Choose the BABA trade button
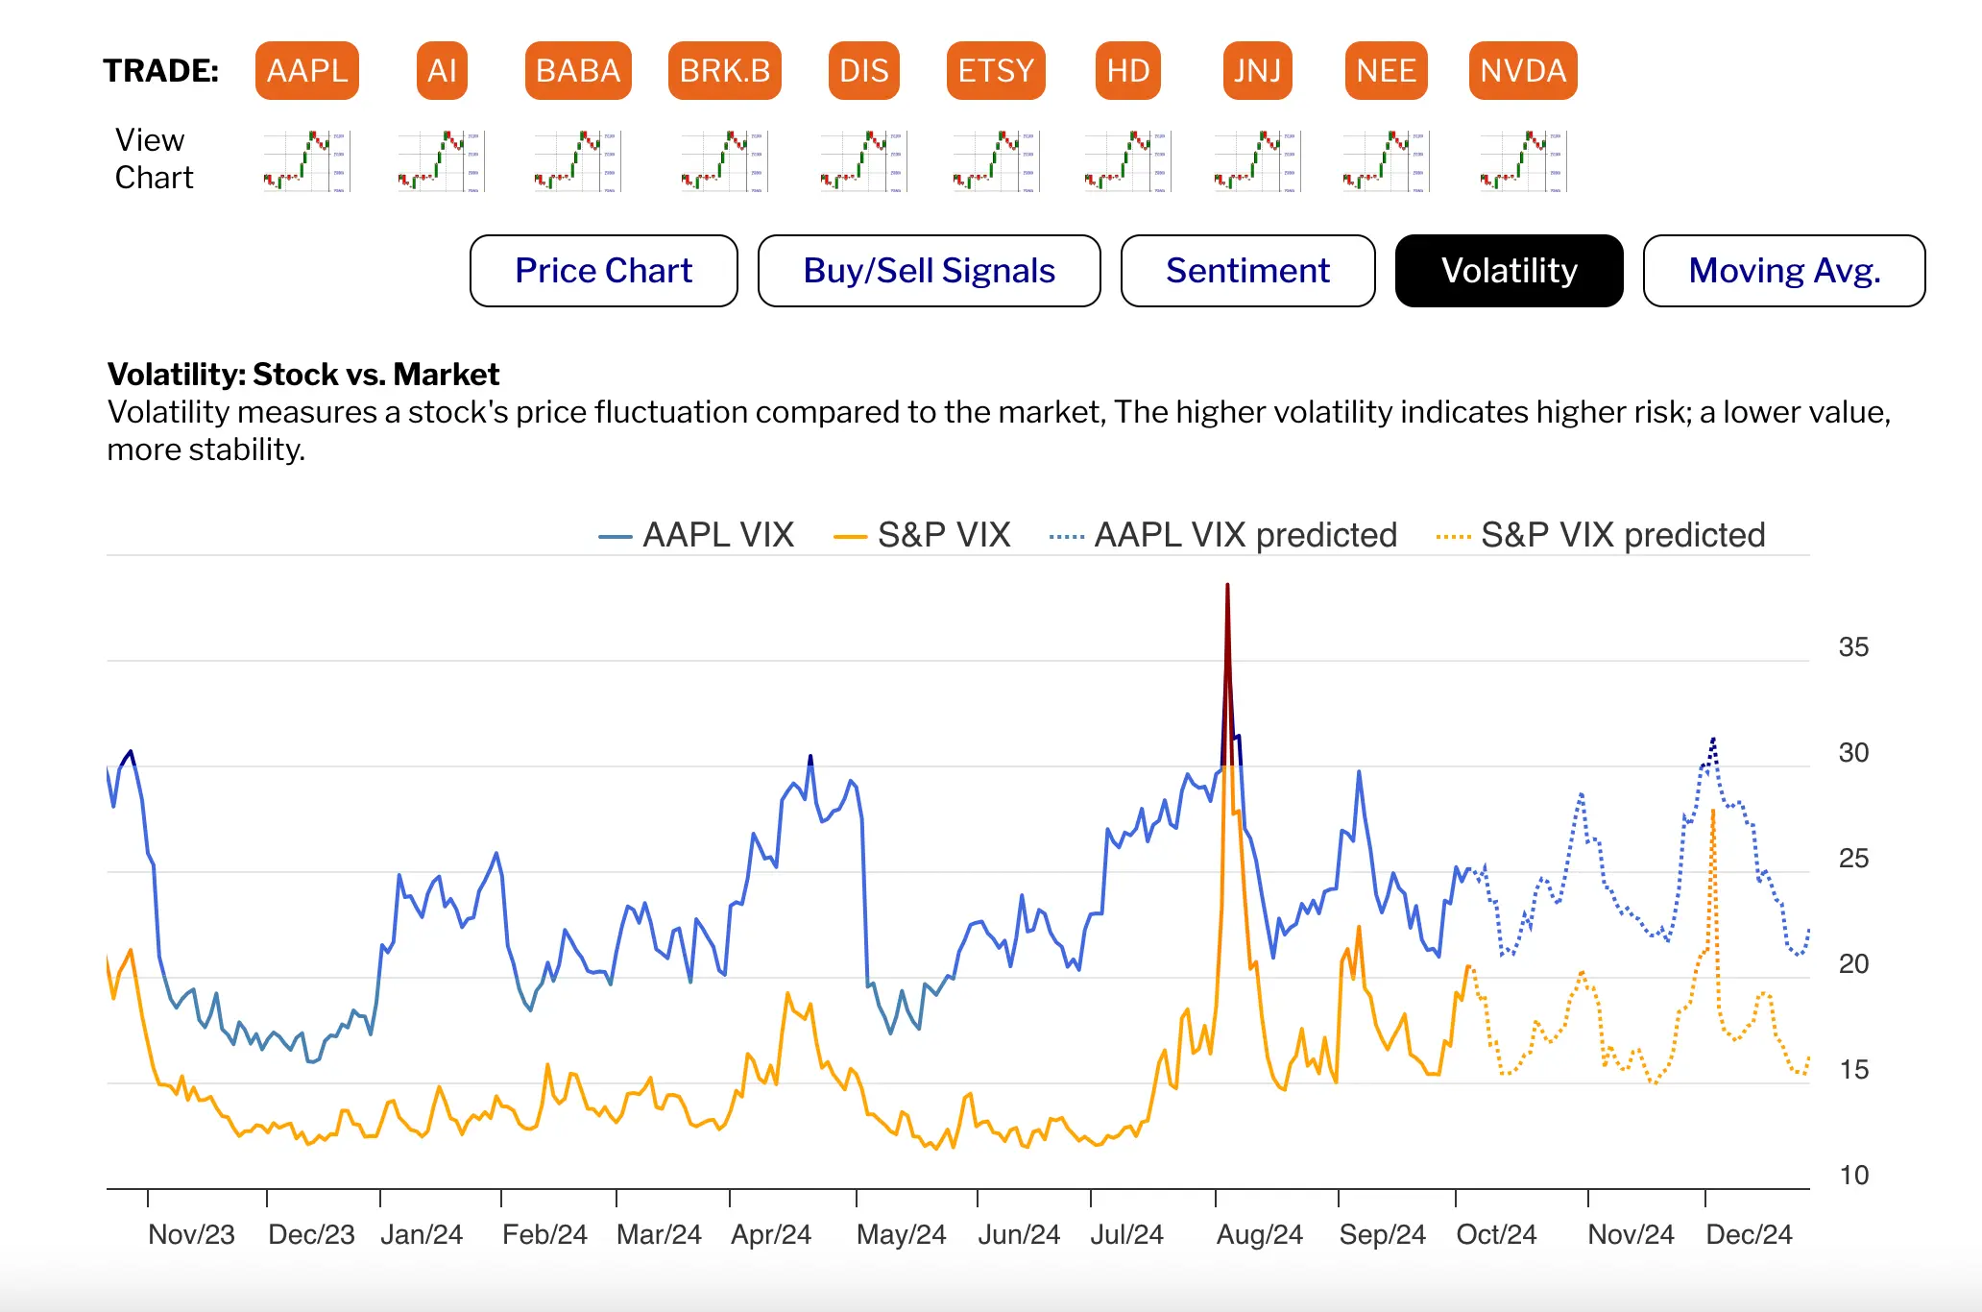 [x=578, y=71]
